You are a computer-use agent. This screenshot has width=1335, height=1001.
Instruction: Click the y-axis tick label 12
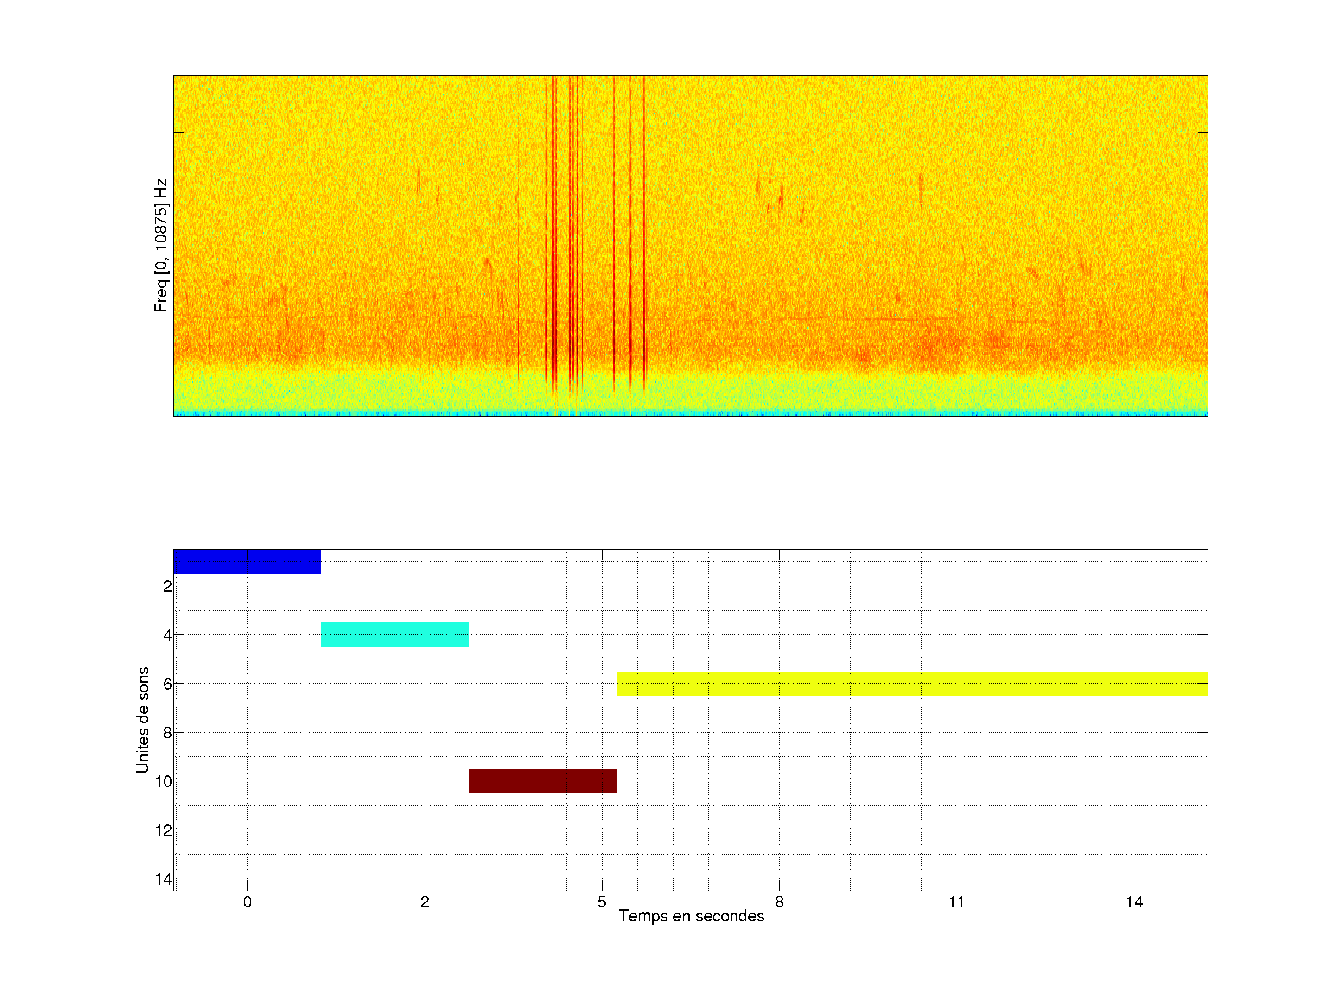164,830
